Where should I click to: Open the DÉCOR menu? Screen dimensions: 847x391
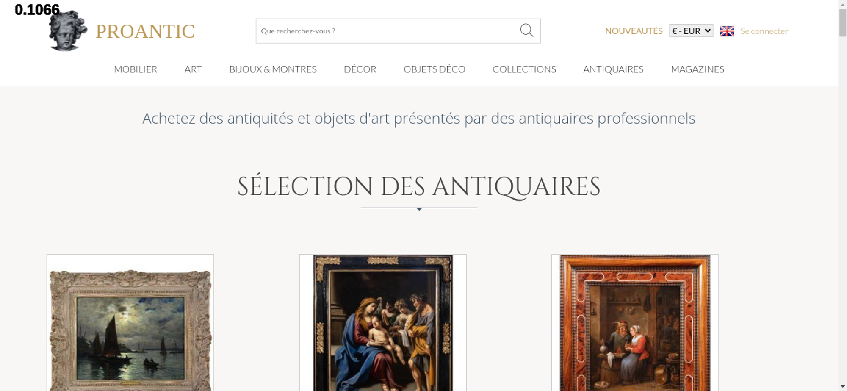pyautogui.click(x=360, y=69)
